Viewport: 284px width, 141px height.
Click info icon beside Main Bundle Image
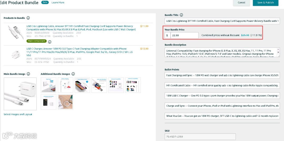tap(28, 74)
